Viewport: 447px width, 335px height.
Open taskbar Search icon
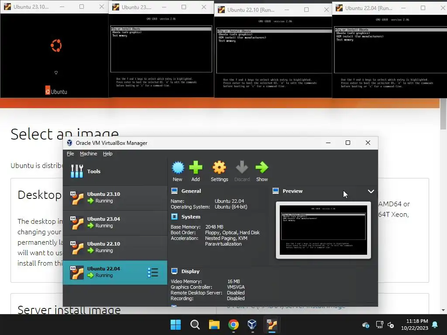[195, 325]
